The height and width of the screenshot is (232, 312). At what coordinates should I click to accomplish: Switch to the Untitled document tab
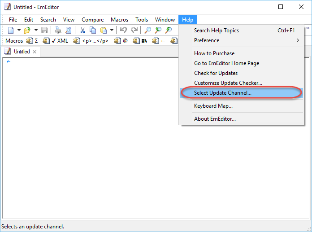pos(22,52)
